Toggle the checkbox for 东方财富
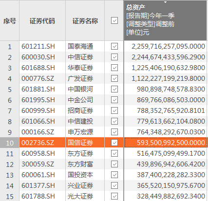 [x=114, y=164]
